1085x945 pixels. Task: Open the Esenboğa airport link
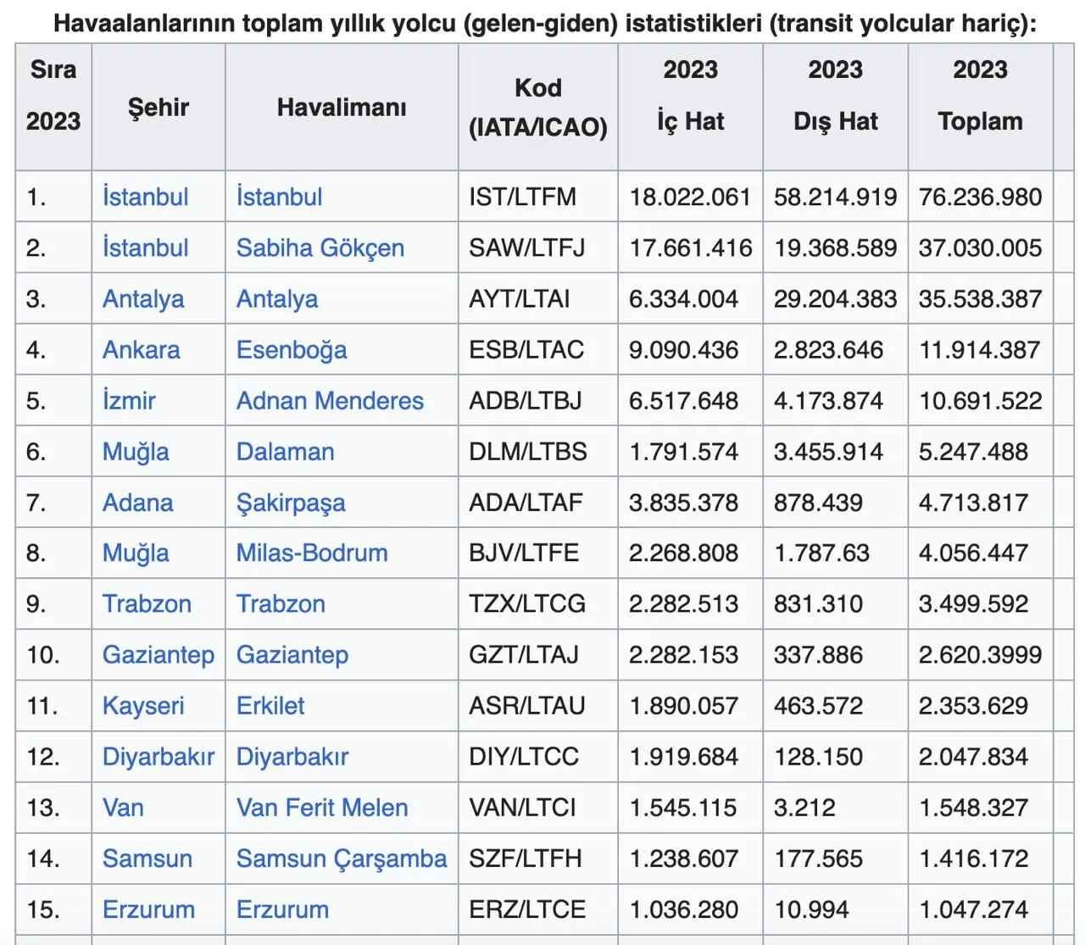coord(292,349)
